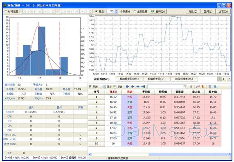Click the table horizontal scrollbar

[x=160, y=154]
